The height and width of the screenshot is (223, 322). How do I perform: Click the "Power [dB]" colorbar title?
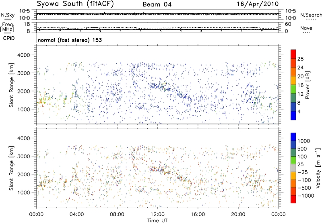coord(307,85)
